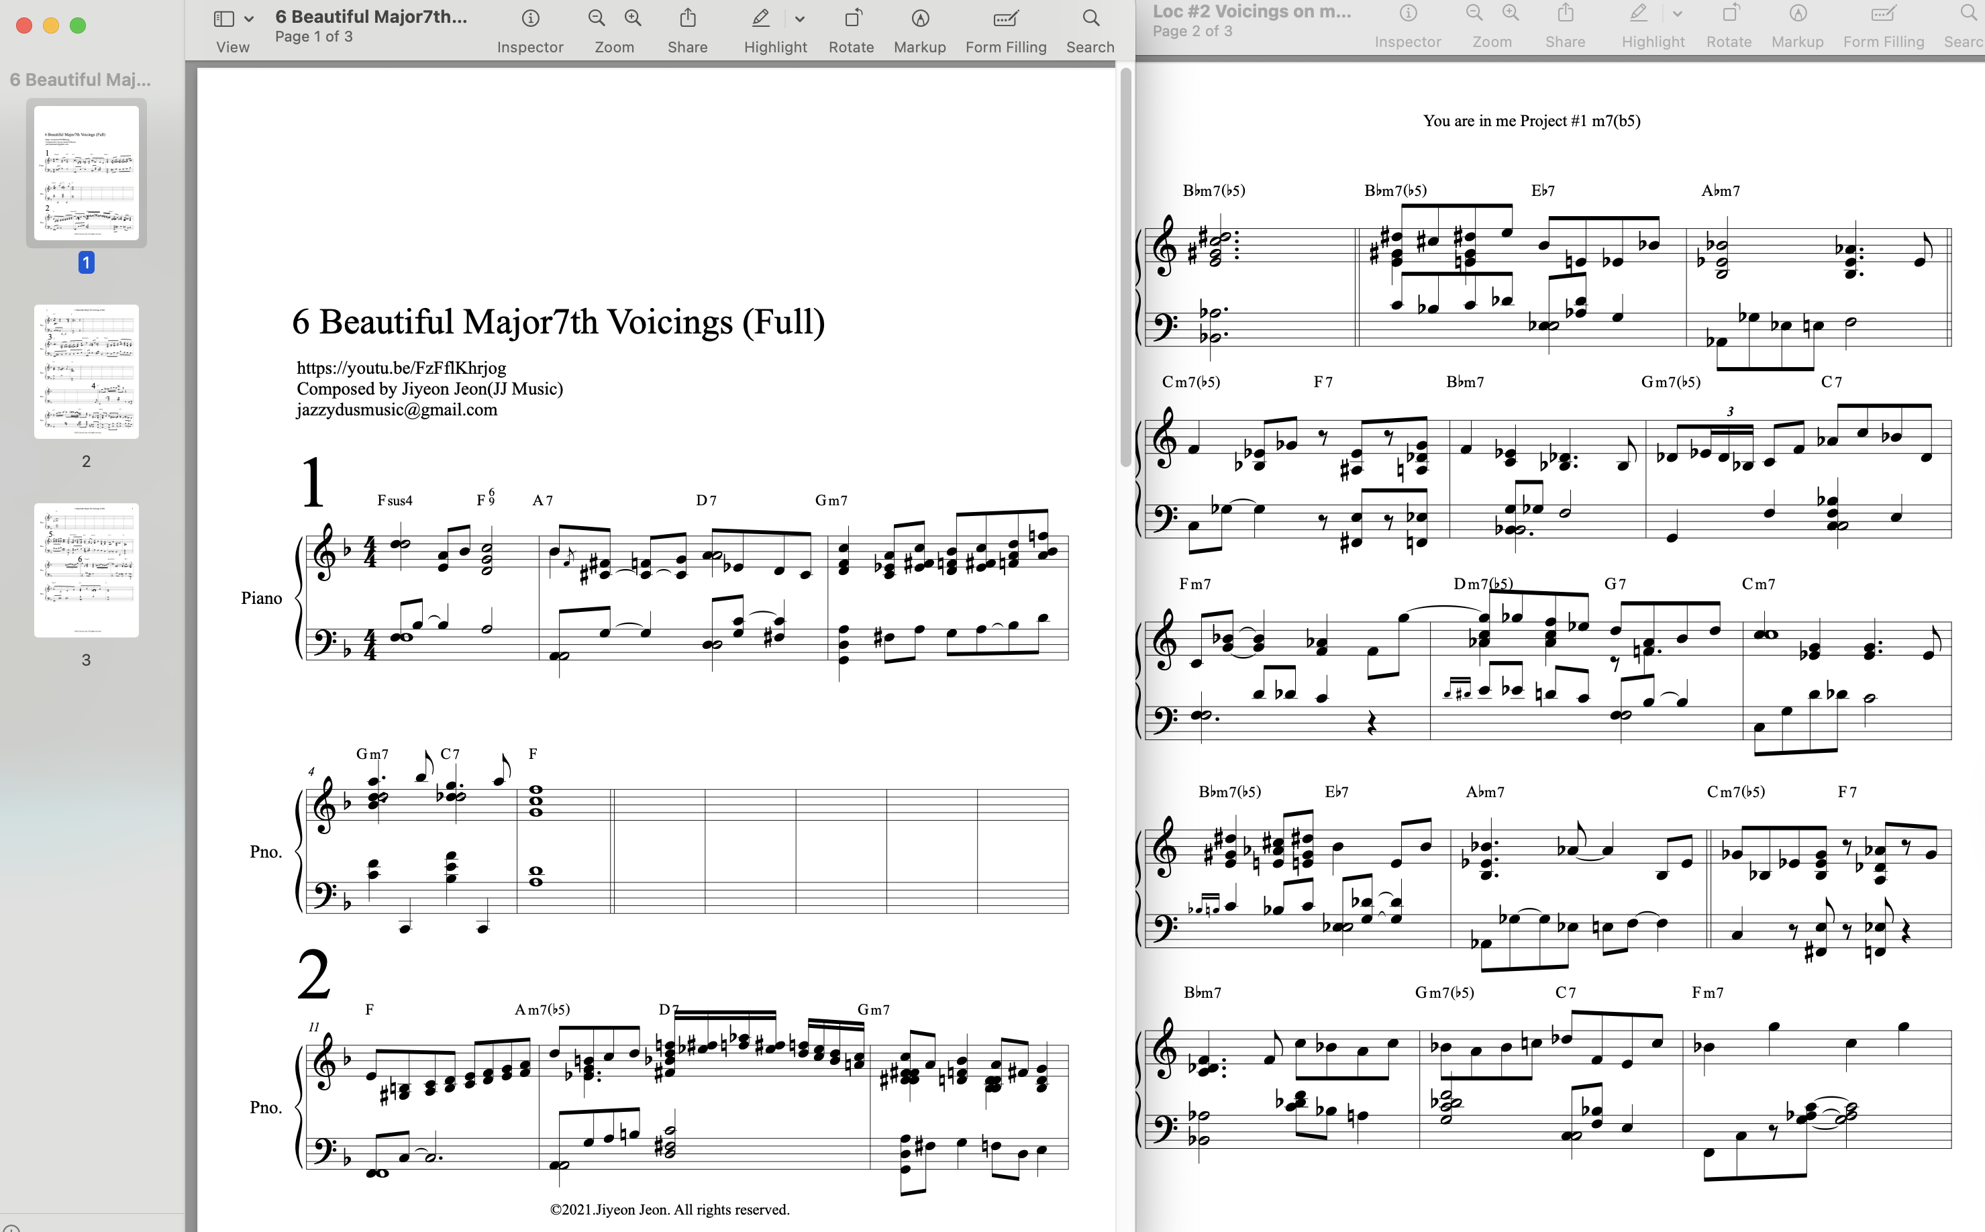Click the https://youtu.be/FzFflKhrjog link text

(x=401, y=368)
